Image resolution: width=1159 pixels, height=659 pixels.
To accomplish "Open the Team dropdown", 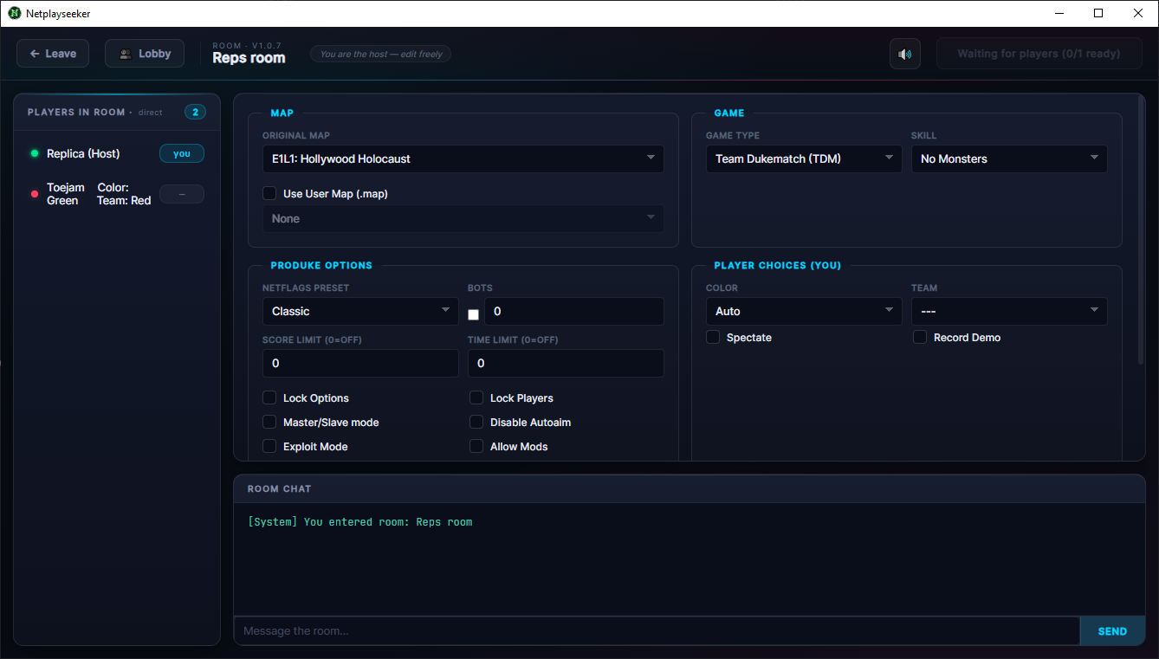I will pos(1009,312).
